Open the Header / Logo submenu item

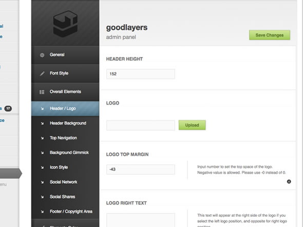(65, 109)
